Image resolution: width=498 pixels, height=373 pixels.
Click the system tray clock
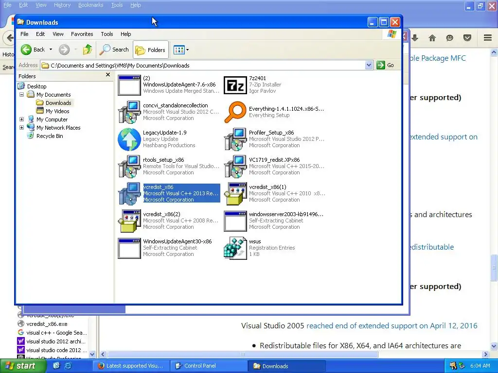[x=480, y=366]
